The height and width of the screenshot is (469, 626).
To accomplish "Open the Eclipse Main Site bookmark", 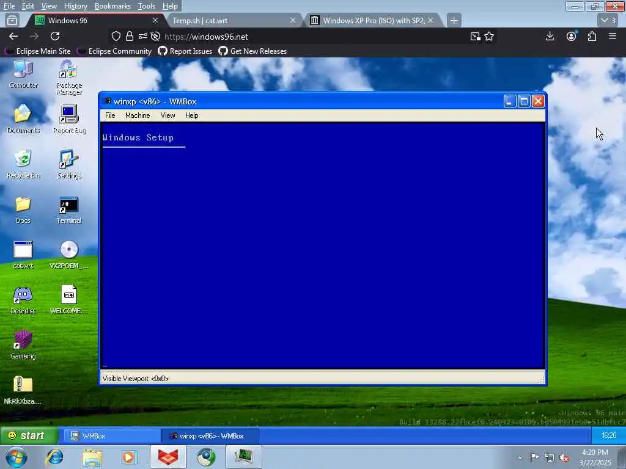I will point(39,51).
